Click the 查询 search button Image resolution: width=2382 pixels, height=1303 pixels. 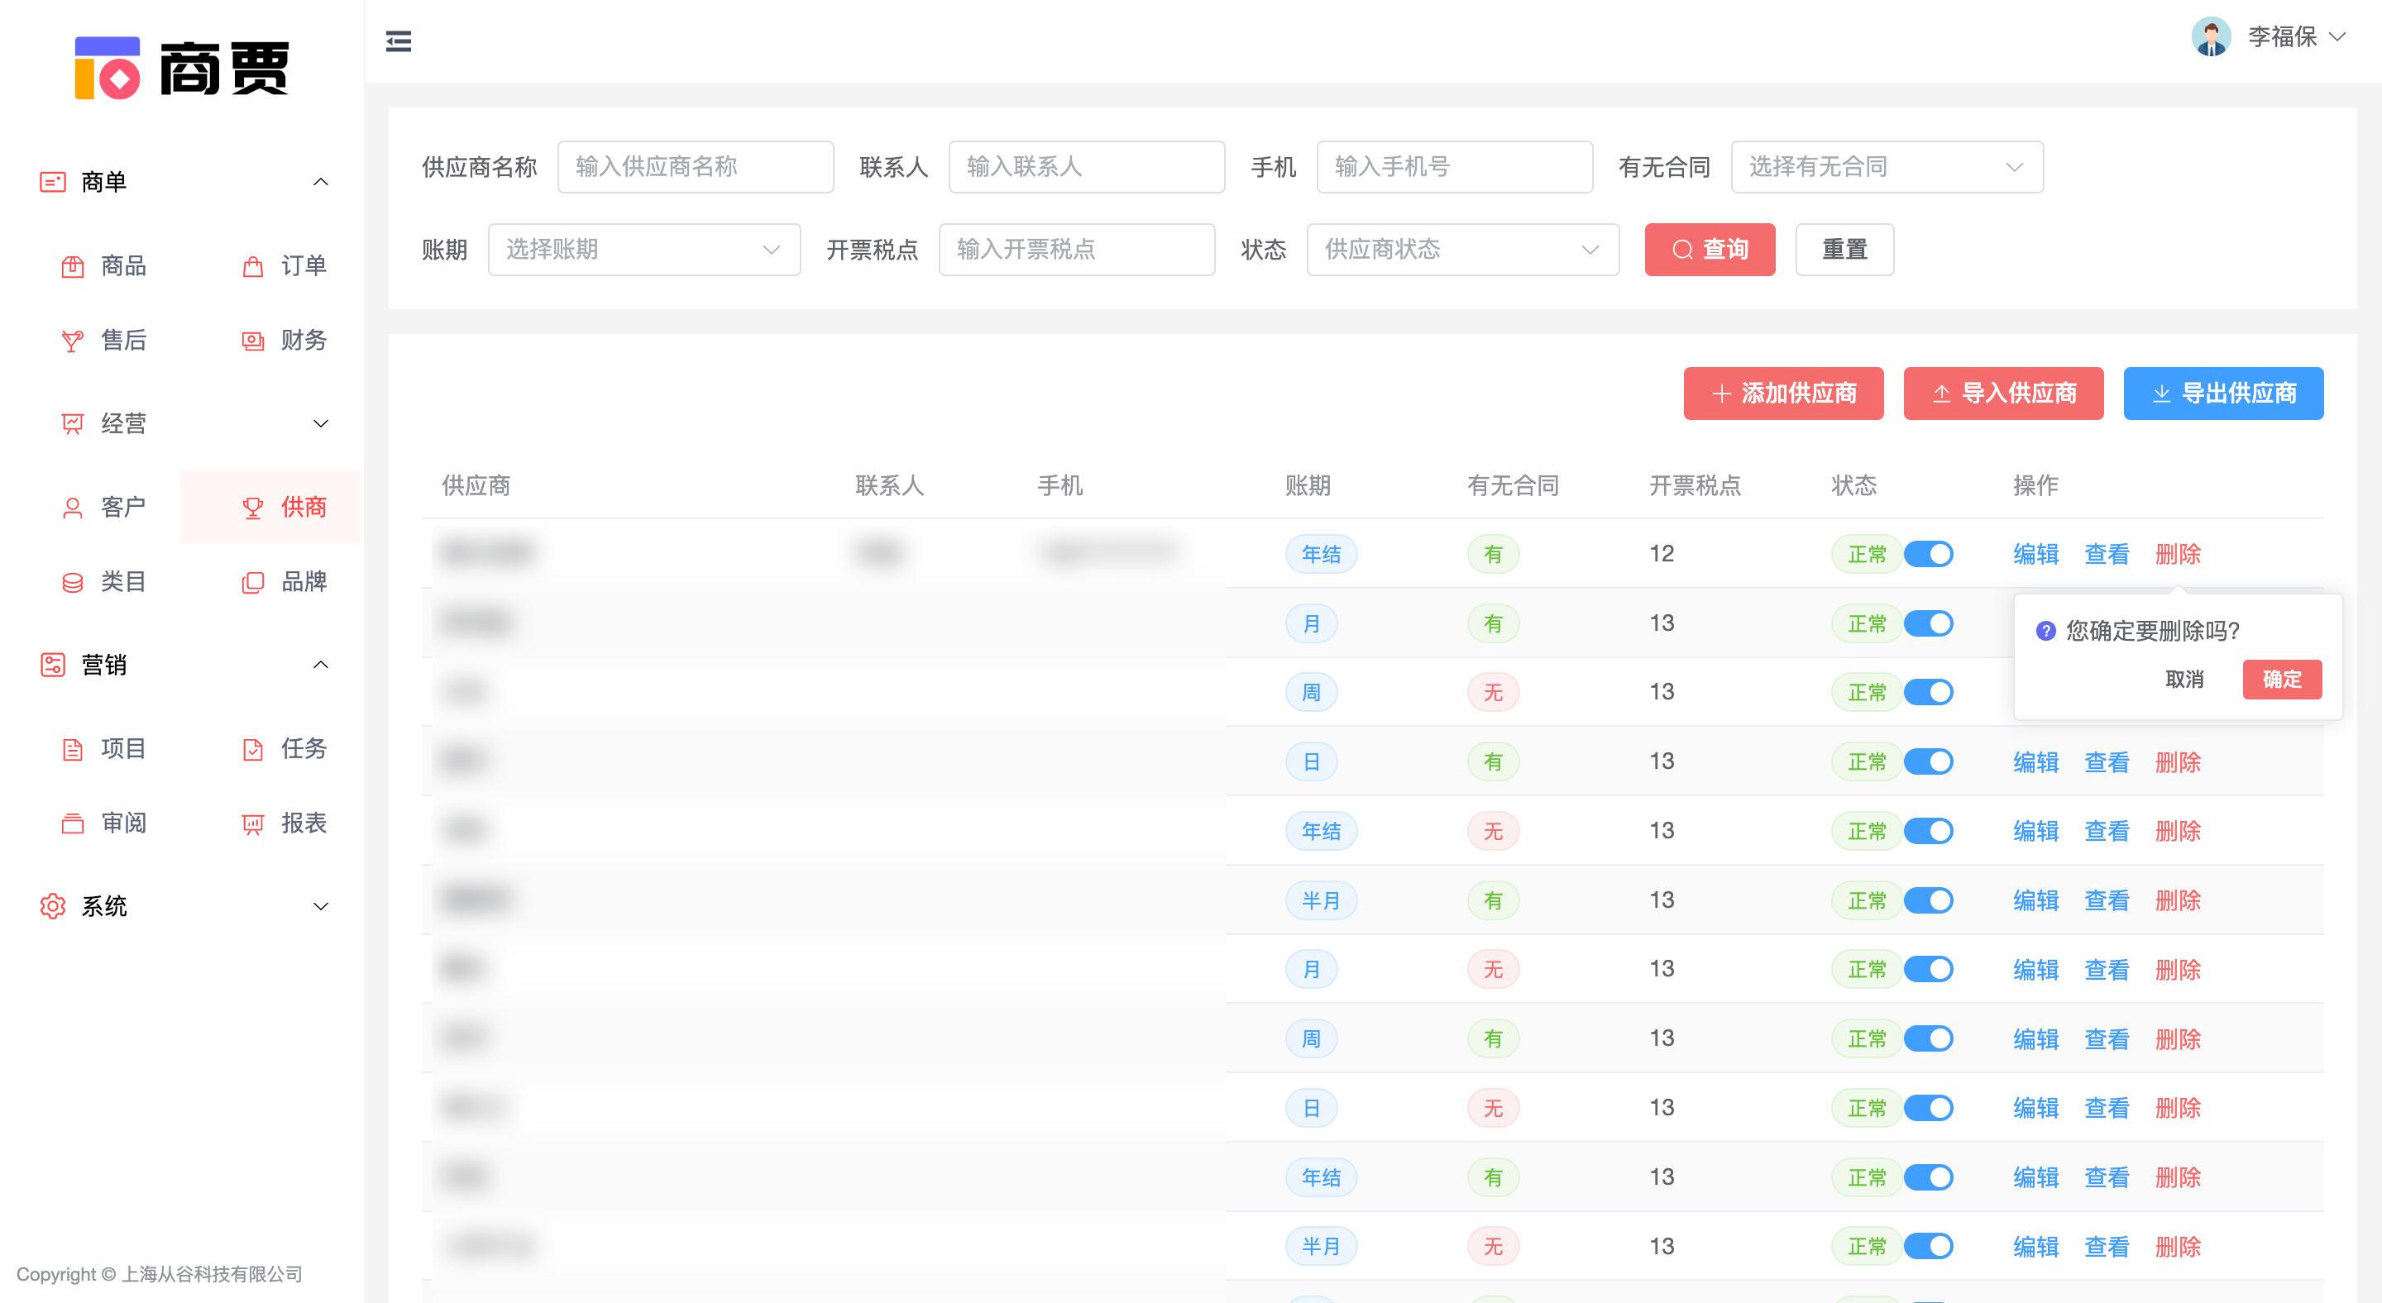[x=1710, y=249]
